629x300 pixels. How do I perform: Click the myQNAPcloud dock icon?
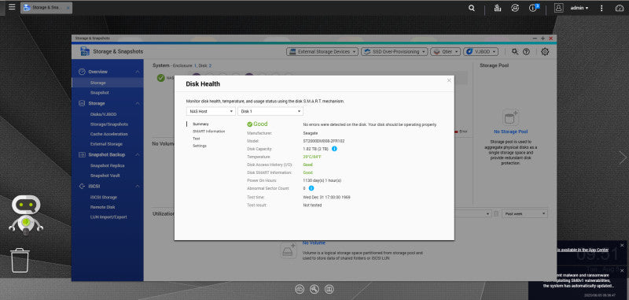[x=300, y=289]
